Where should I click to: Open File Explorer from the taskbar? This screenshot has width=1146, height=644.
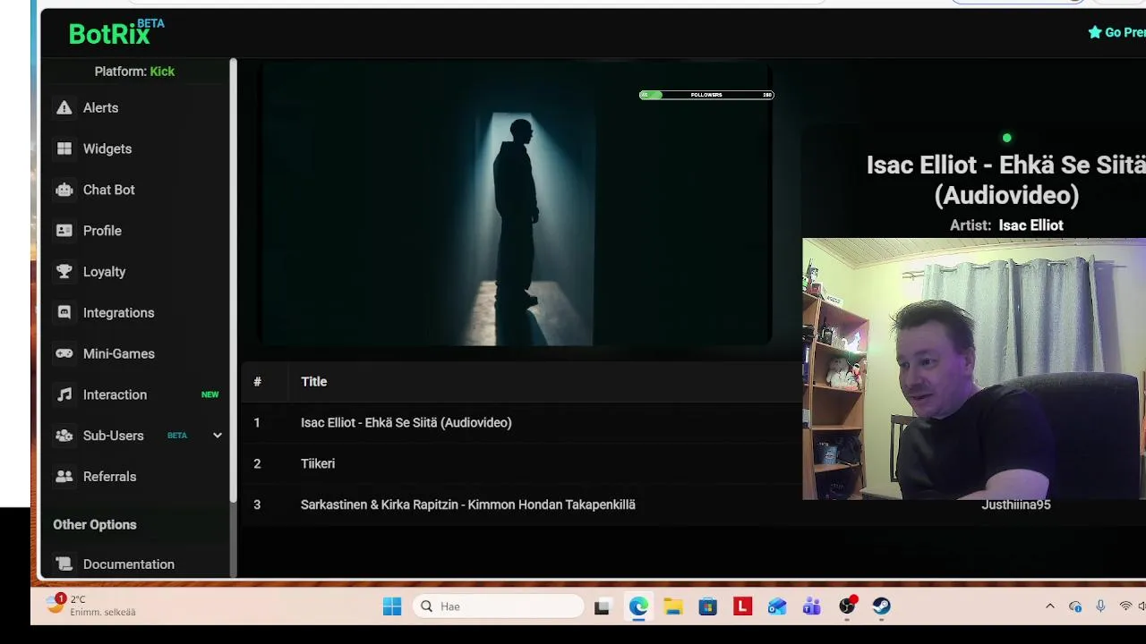[673, 606]
